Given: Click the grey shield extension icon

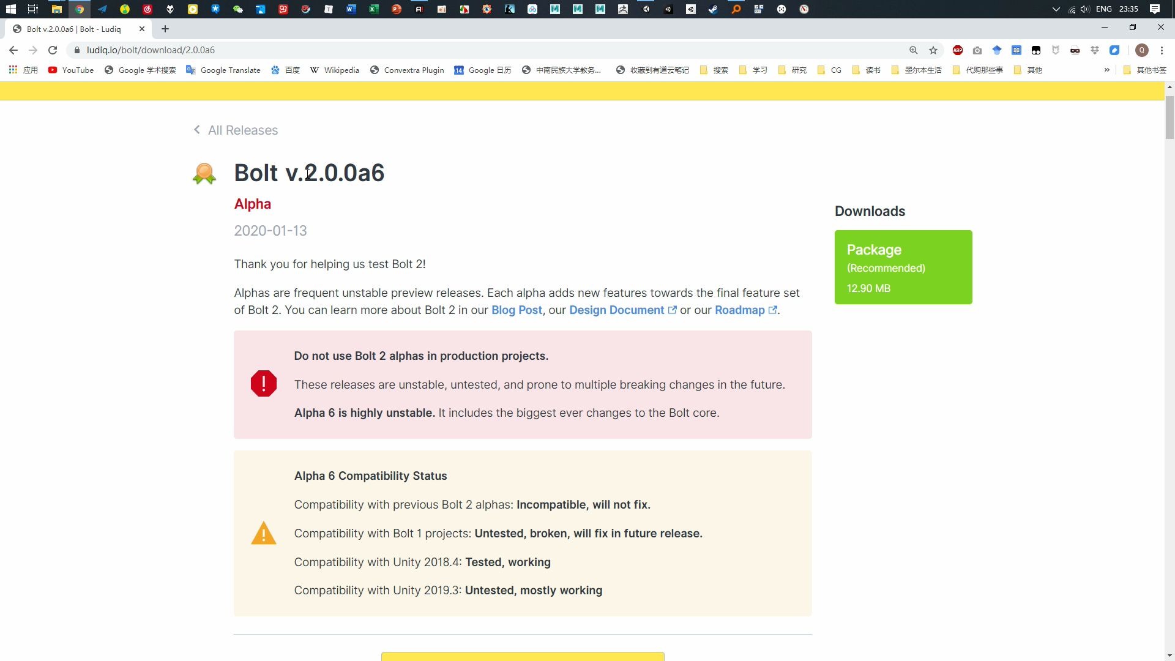Looking at the screenshot, I should 1056,50.
